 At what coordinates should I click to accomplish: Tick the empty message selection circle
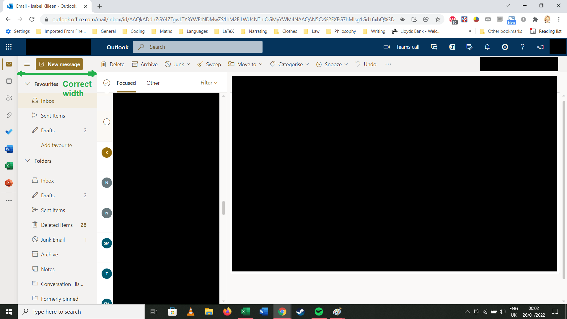click(107, 122)
